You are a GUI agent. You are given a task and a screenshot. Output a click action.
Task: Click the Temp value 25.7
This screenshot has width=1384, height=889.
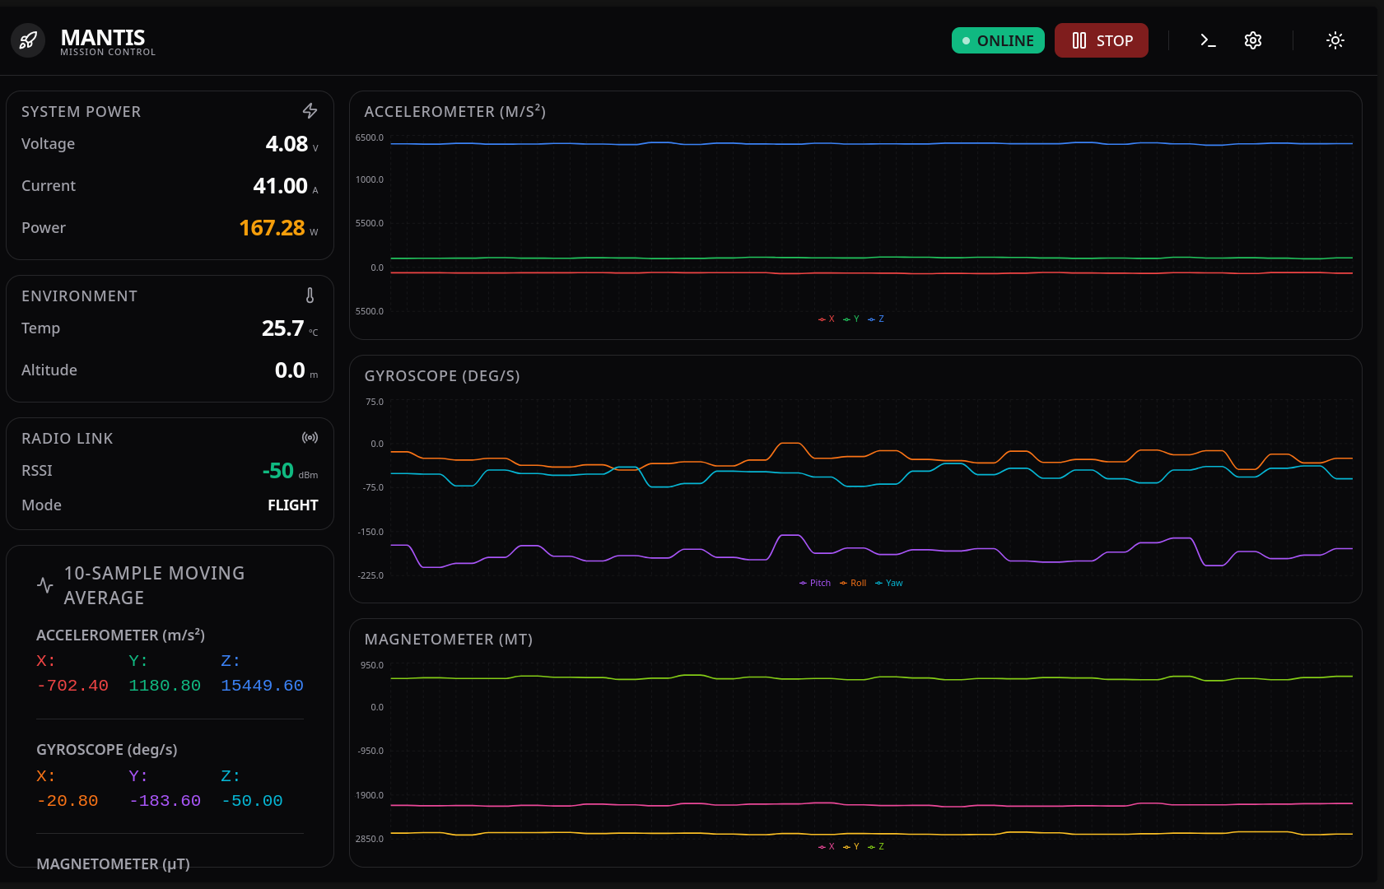coord(283,328)
